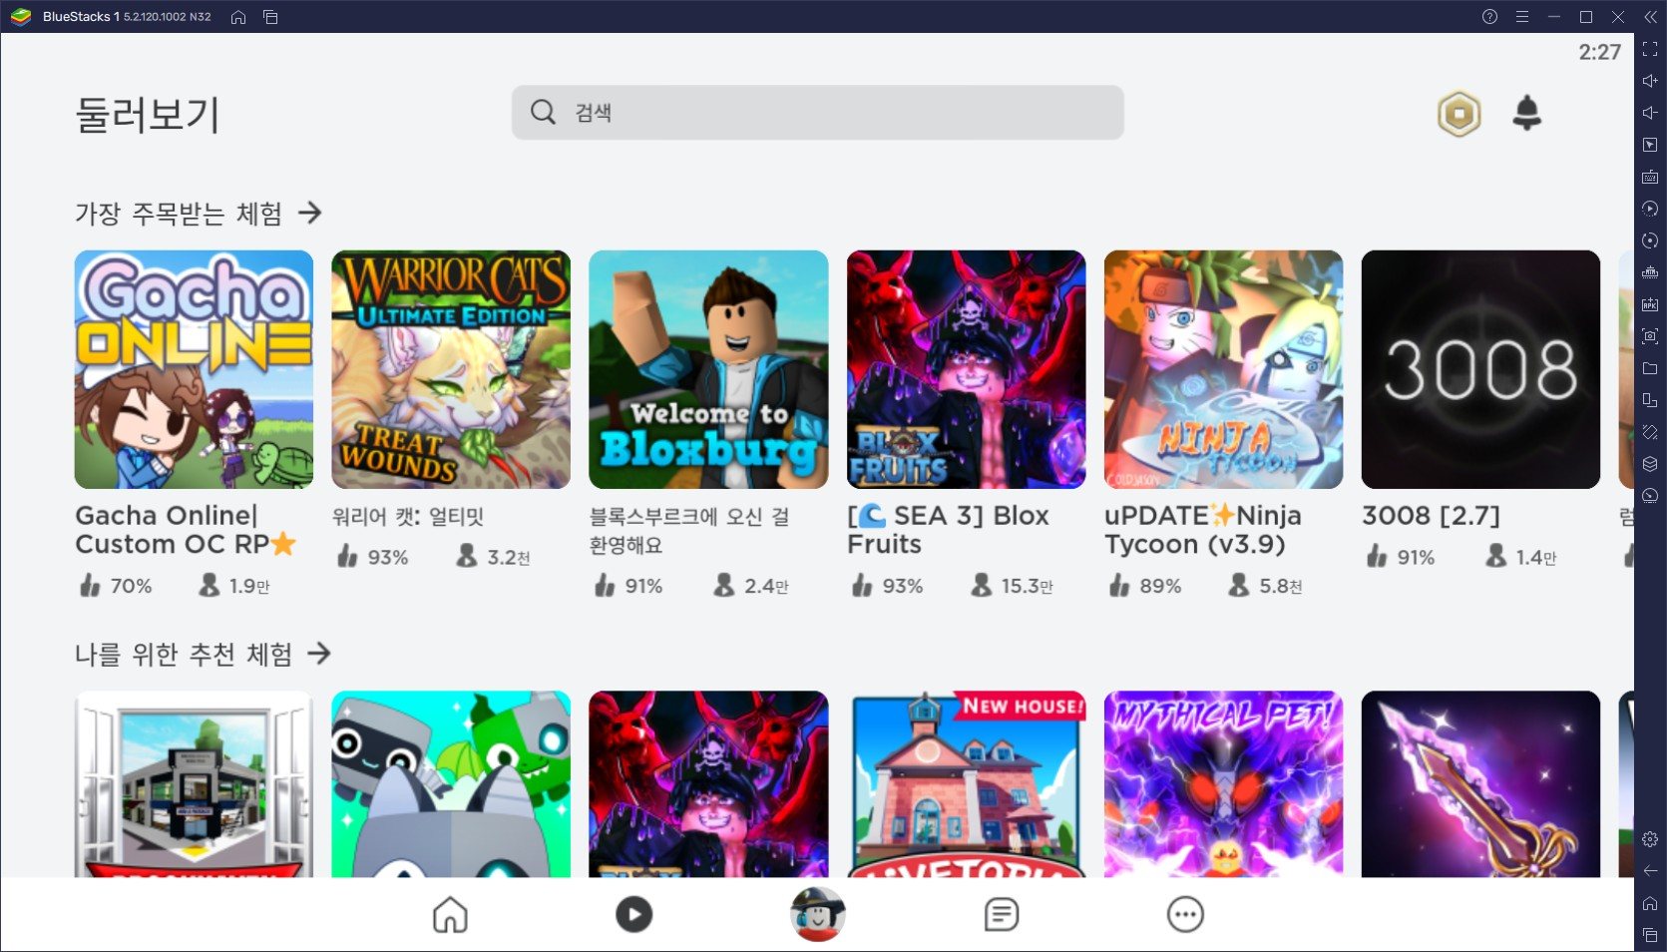This screenshot has width=1667, height=952.
Task: Click the Gacha Online Custom OC RP title
Action: coord(186,530)
